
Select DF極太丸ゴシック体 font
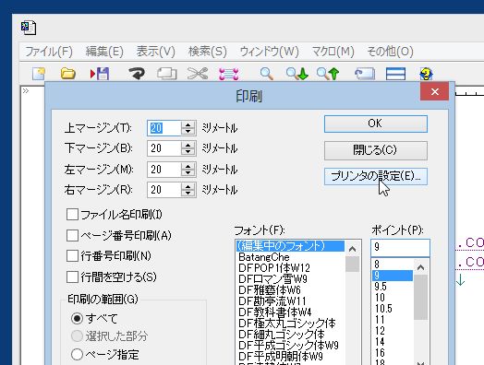click(x=290, y=324)
